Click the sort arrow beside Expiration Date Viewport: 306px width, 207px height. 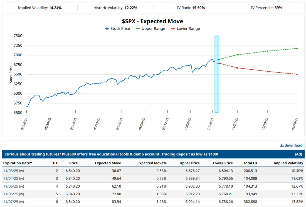pos(31,163)
